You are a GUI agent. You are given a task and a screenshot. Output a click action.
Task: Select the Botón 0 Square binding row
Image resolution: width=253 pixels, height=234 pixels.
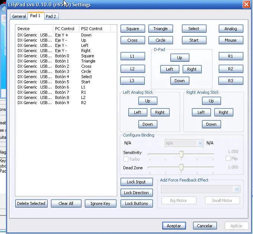coord(66,56)
